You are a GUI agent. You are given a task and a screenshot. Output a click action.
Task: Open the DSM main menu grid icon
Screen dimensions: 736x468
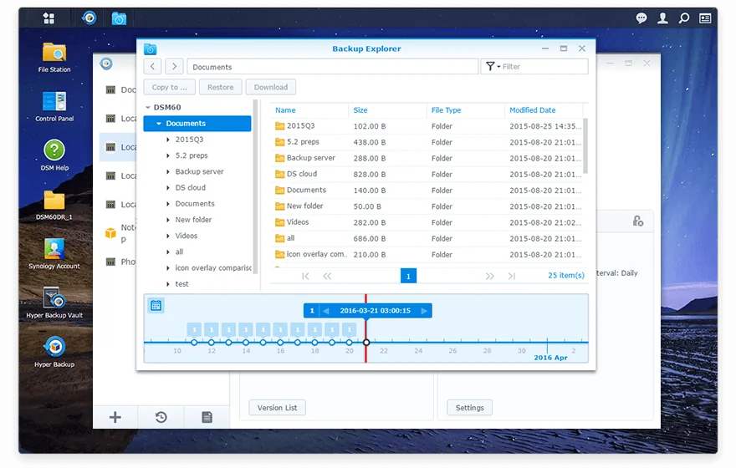click(49, 18)
